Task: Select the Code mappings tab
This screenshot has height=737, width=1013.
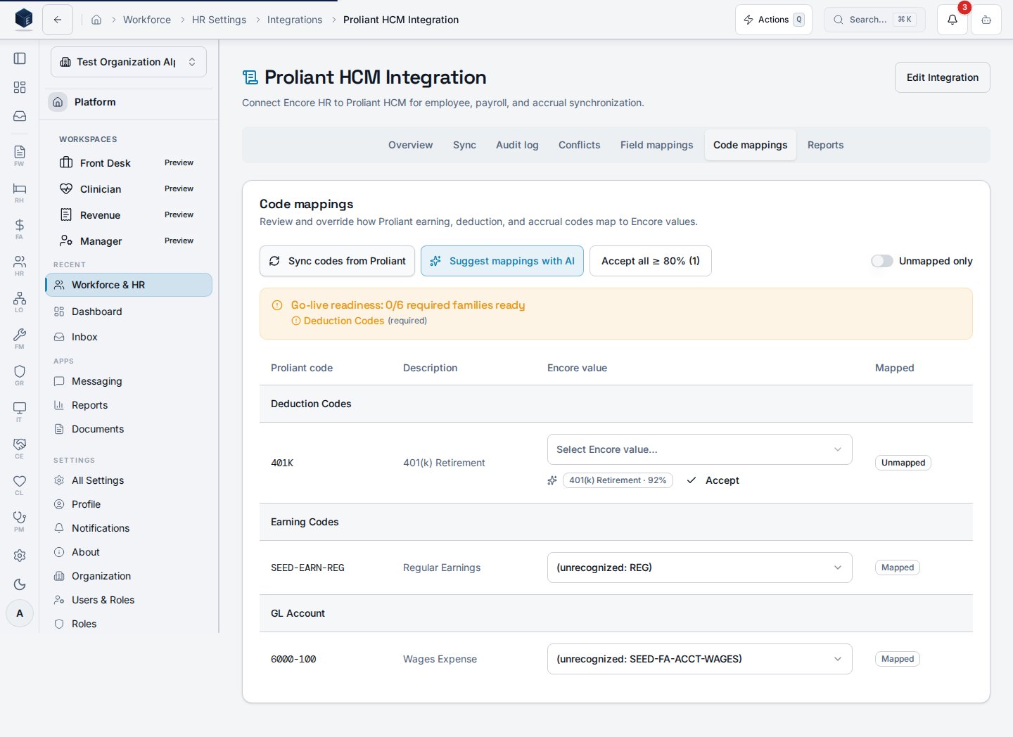Action: pyautogui.click(x=751, y=145)
